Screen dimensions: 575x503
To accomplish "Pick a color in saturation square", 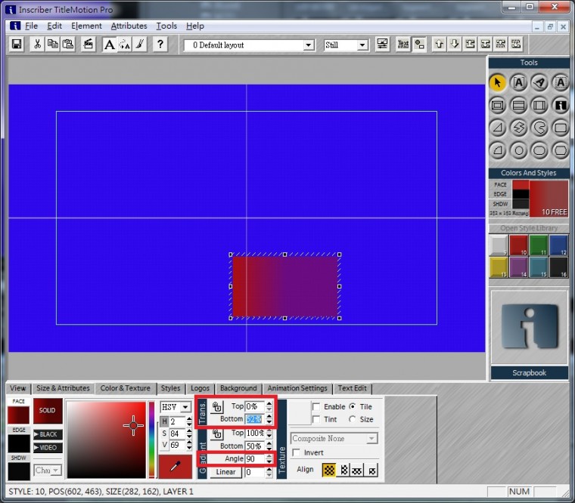I will click(107, 440).
